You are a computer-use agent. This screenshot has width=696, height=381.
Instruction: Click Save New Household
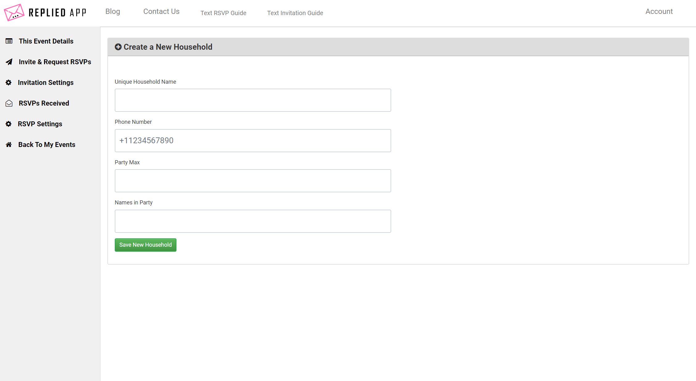[145, 245]
